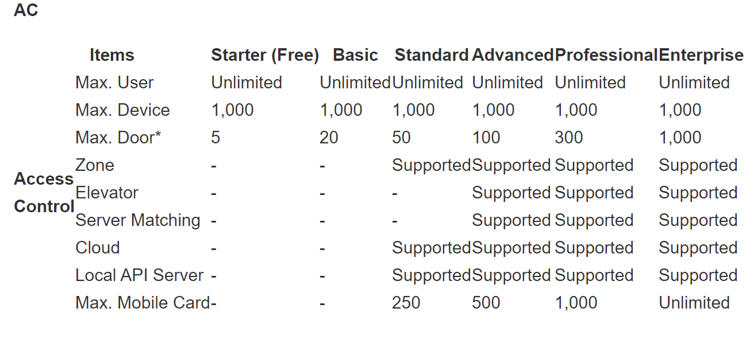Select the Enterprise Max. Door value 1,000

coord(680,138)
